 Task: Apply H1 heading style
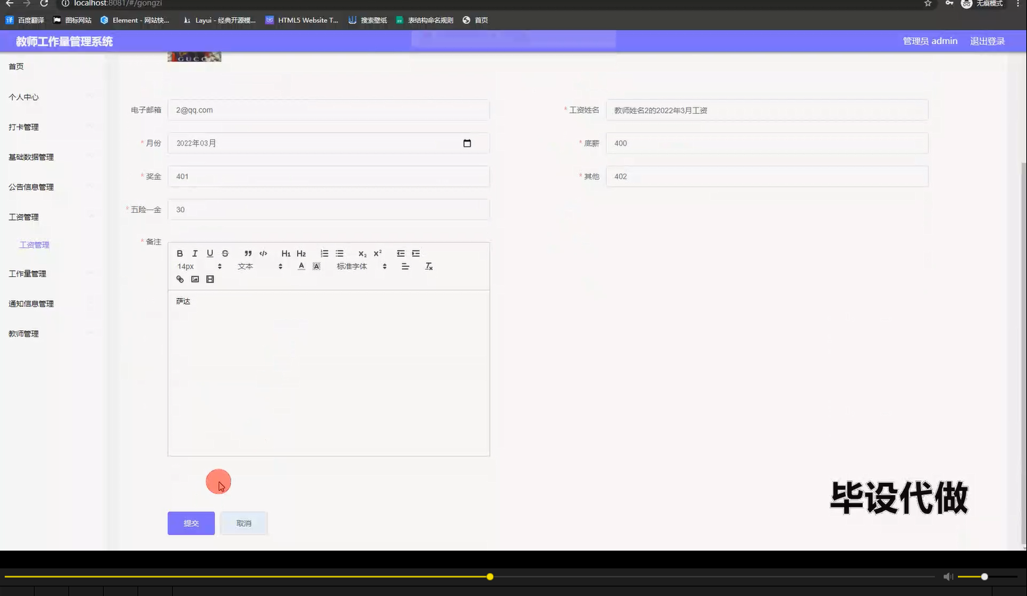[x=286, y=253]
